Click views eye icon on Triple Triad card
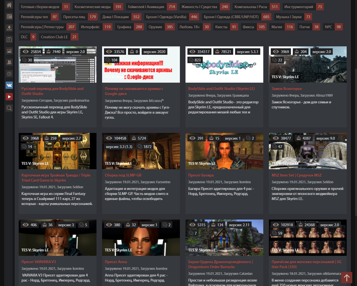Screen dimensions: 357x286 26,139
